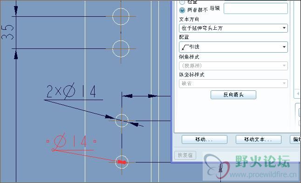Open 文本方向 dropdown 位于延伸弯头上方
This screenshot has height=183, width=301.
[x=233, y=28]
